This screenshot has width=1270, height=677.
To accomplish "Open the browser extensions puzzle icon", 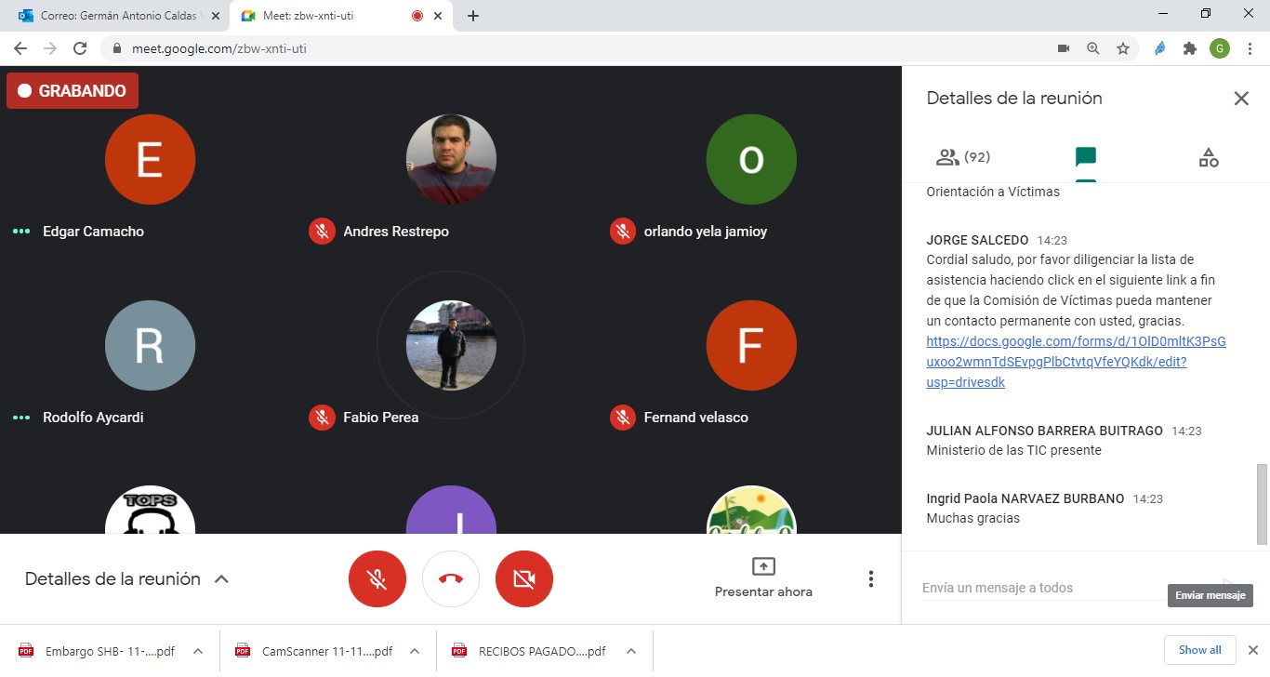I will point(1189,48).
